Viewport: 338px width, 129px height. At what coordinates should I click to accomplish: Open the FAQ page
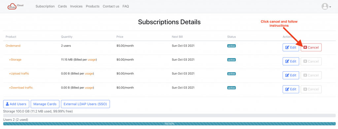coord(126,7)
